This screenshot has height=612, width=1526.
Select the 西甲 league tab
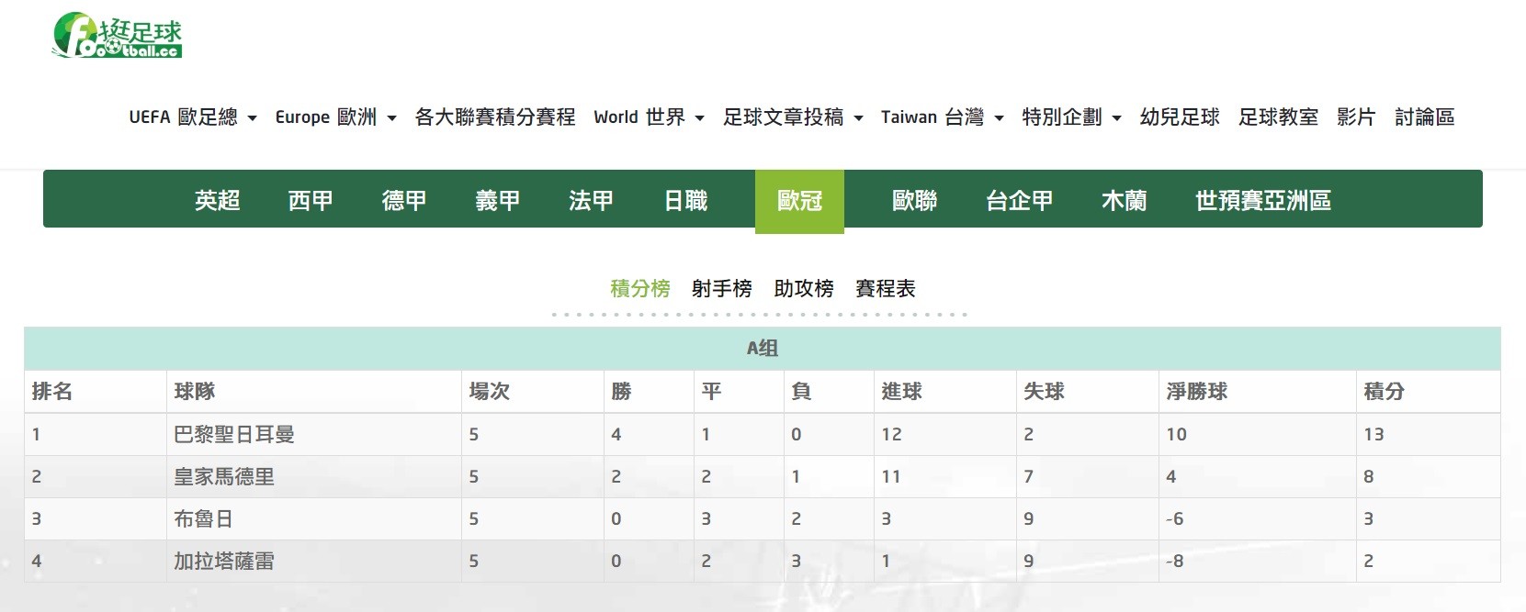311,200
